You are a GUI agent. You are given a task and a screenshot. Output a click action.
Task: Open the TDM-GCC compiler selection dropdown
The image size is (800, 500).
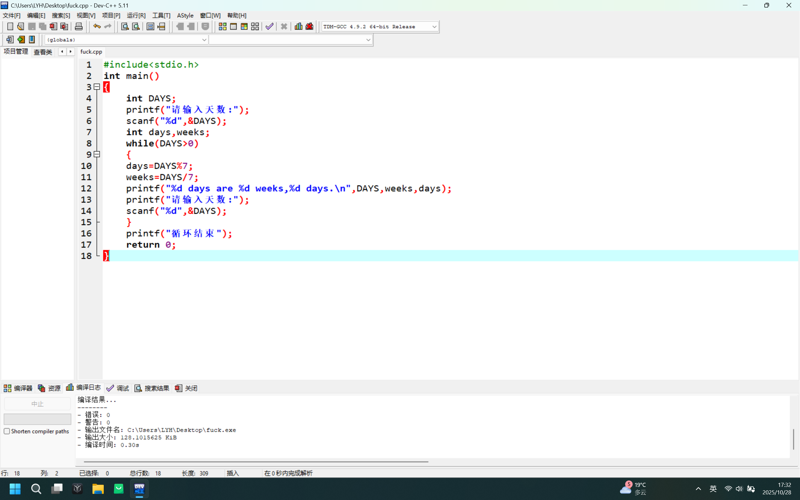point(434,27)
